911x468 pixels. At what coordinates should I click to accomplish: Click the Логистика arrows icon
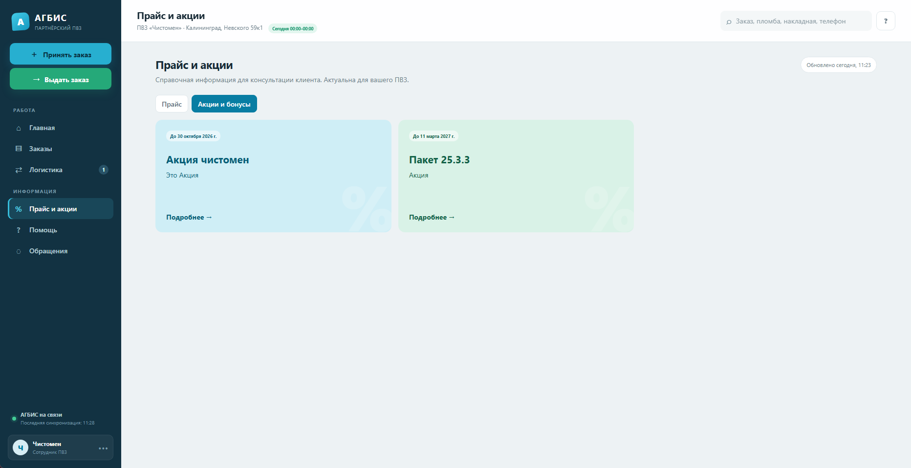pos(19,170)
